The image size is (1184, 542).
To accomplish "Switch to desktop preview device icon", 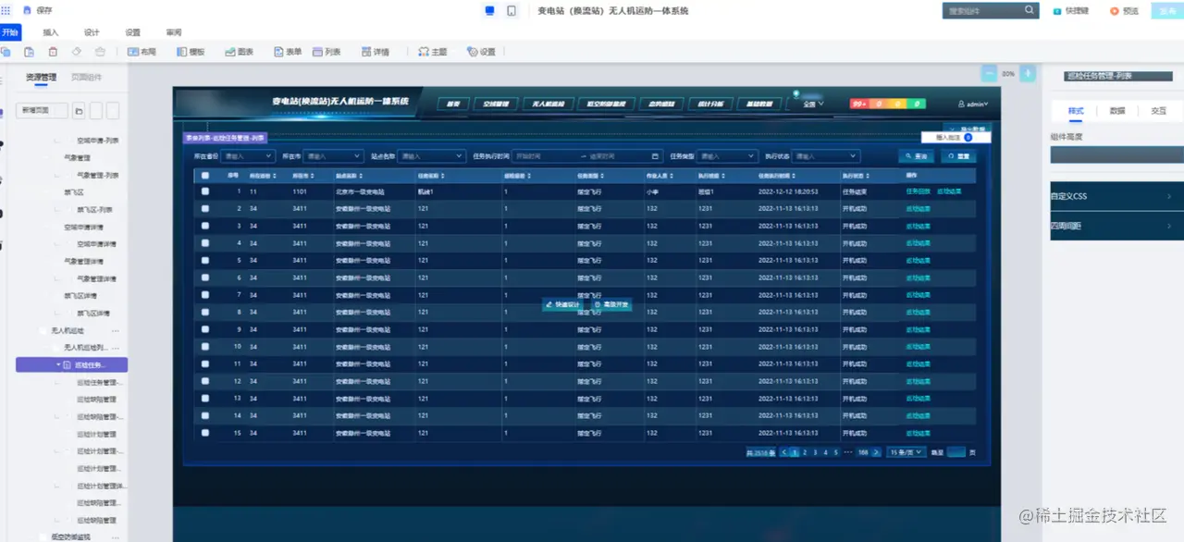I will coord(489,11).
